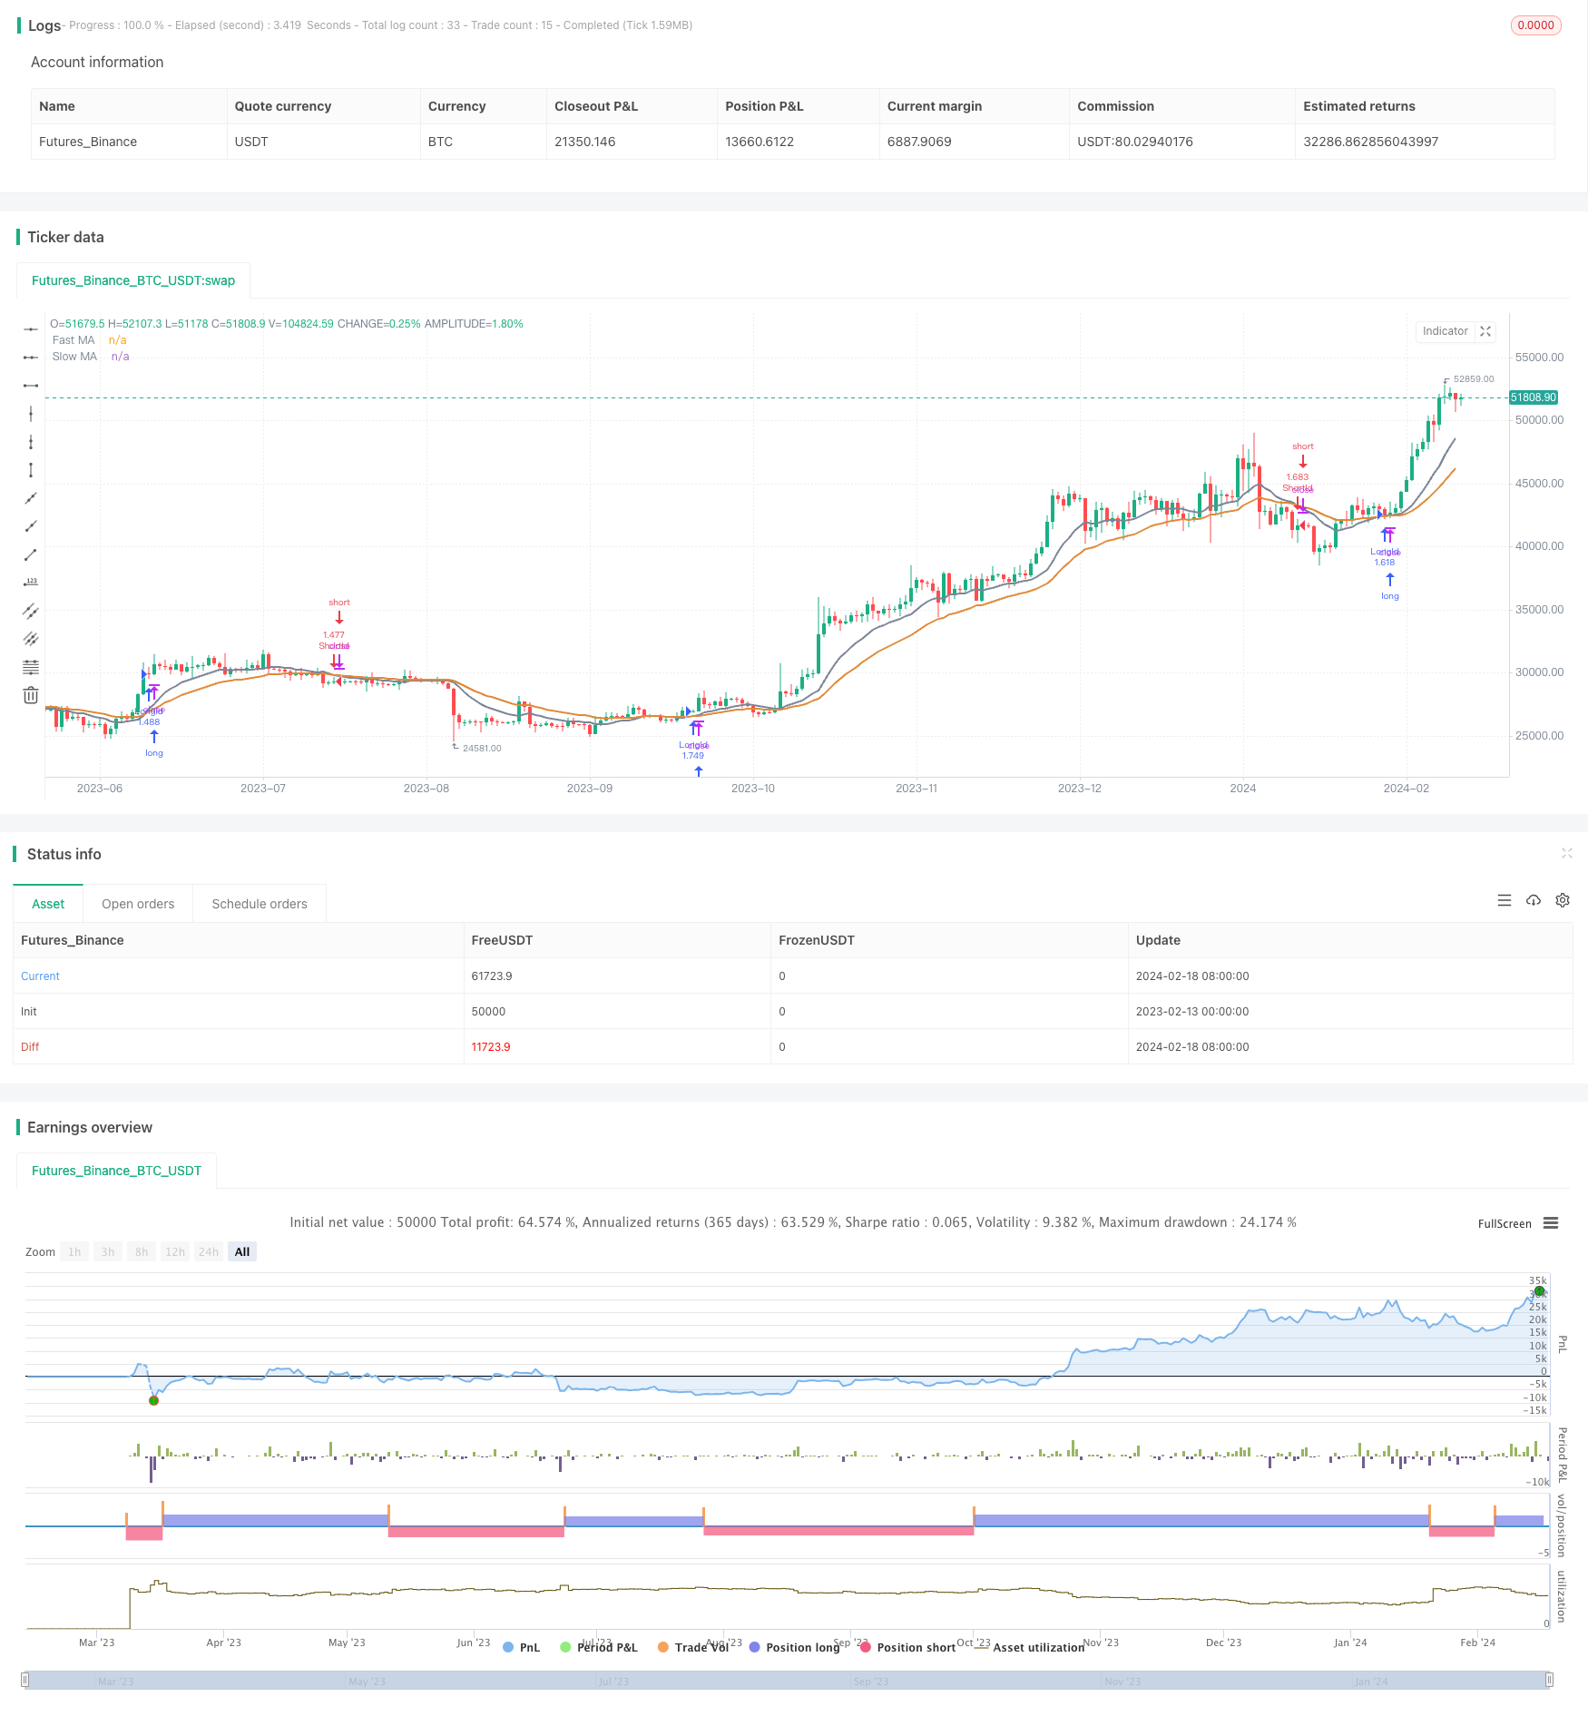The image size is (1588, 1716).
Task: Click the current price label 51808.90
Action: pos(1534,397)
